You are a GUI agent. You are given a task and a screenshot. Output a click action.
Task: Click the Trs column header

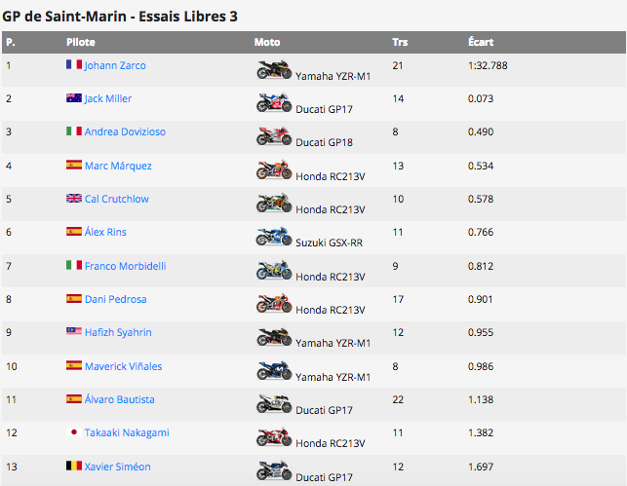(x=400, y=42)
